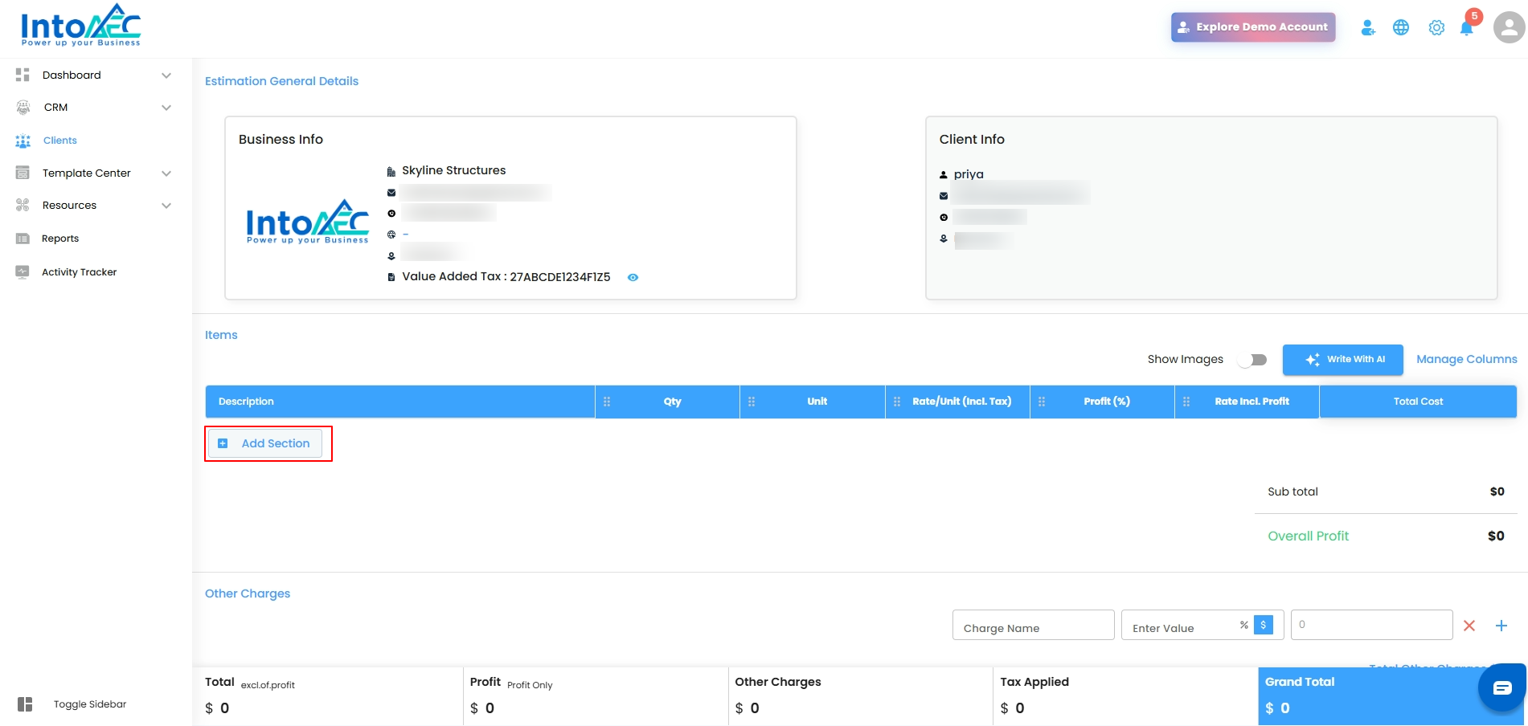The width and height of the screenshot is (1528, 726).
Task: Click the IntoAEC logo in the header
Action: (x=80, y=26)
